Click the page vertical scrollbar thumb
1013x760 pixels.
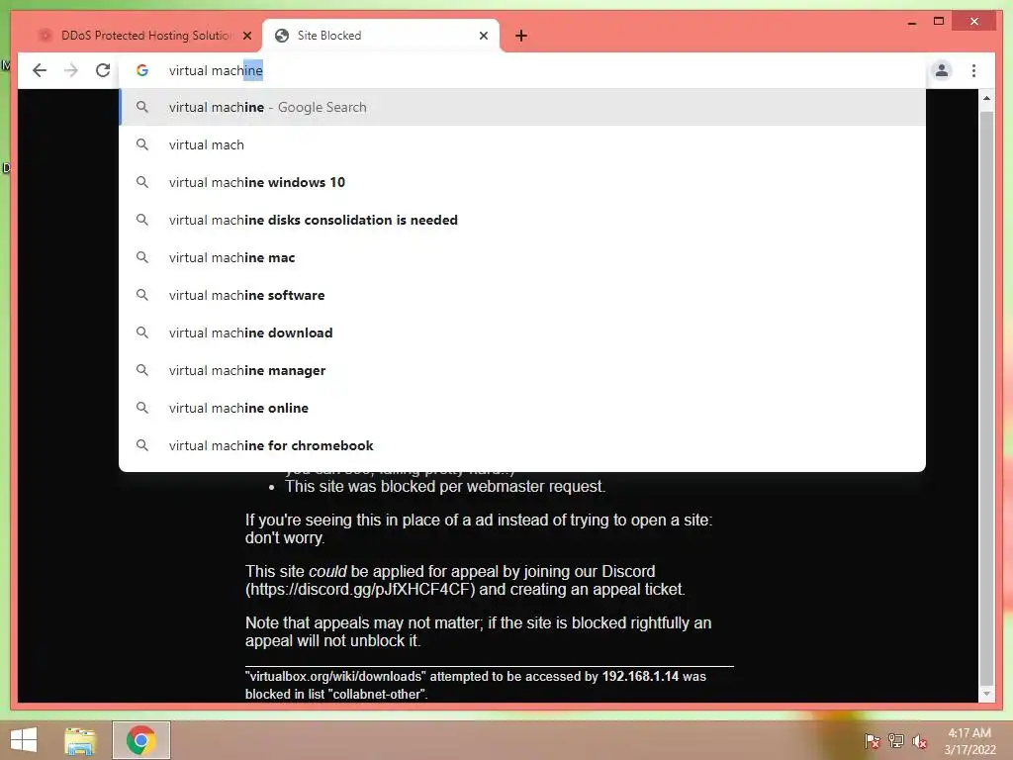986,398
